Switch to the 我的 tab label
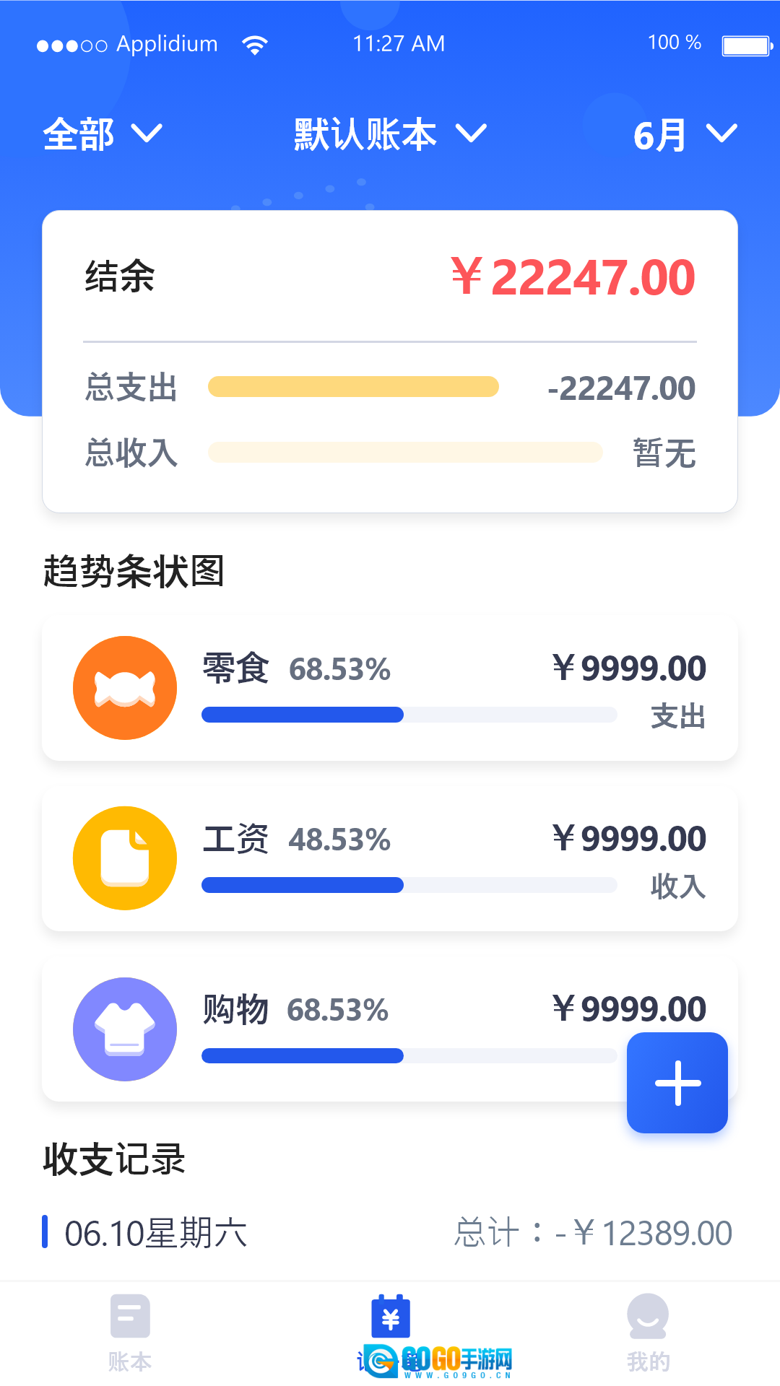 tap(648, 1362)
